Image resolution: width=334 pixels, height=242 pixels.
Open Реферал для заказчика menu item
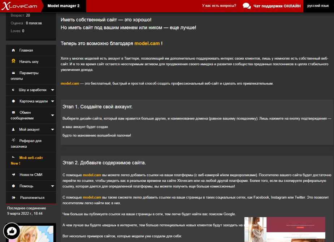[x=31, y=144]
